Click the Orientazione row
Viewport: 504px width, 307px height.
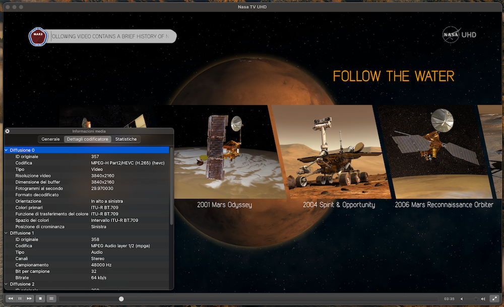coord(87,201)
